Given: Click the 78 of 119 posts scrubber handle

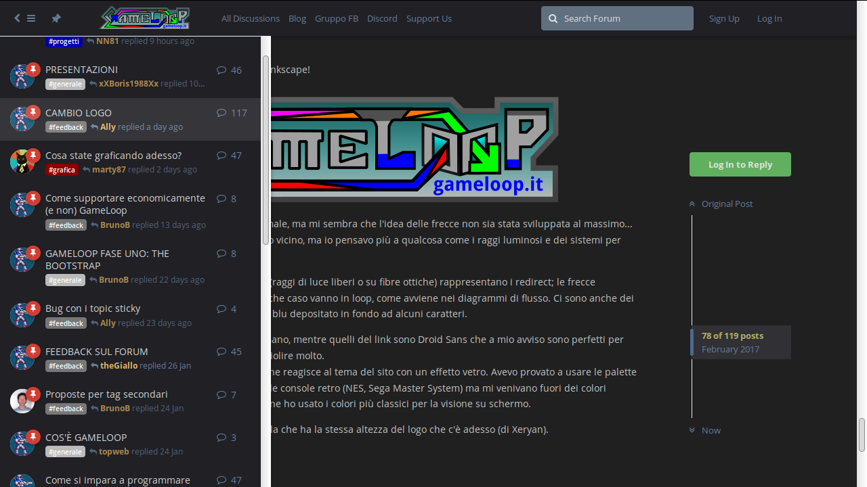Looking at the screenshot, I should pyautogui.click(x=740, y=342).
